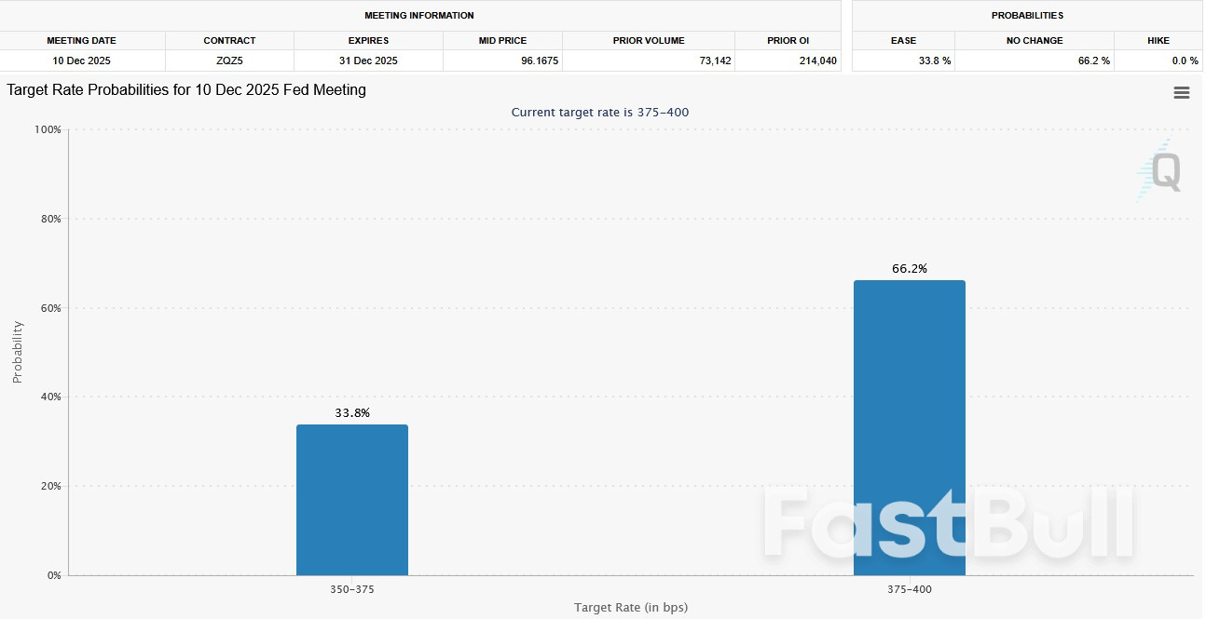Image resolution: width=1206 pixels, height=619 pixels.
Task: Click the EXPIRES column header
Action: 367,40
